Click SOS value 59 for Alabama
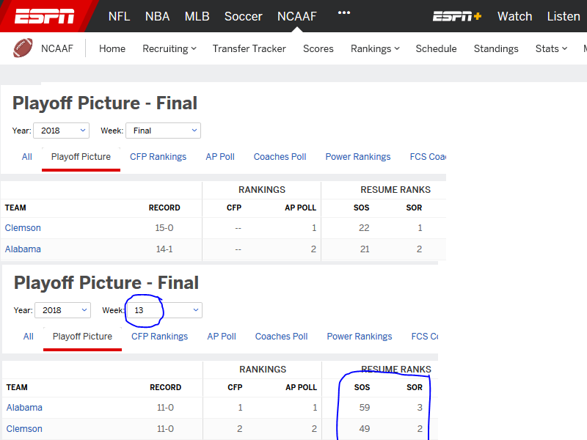Image resolution: width=587 pixels, height=440 pixels. point(365,408)
